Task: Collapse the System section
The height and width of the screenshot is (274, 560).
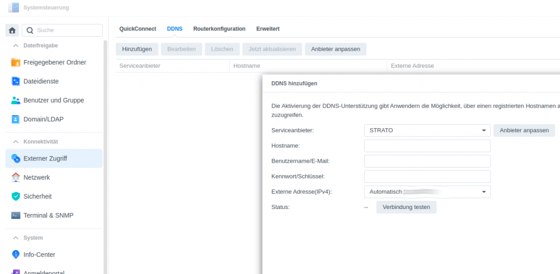Action: (15, 238)
